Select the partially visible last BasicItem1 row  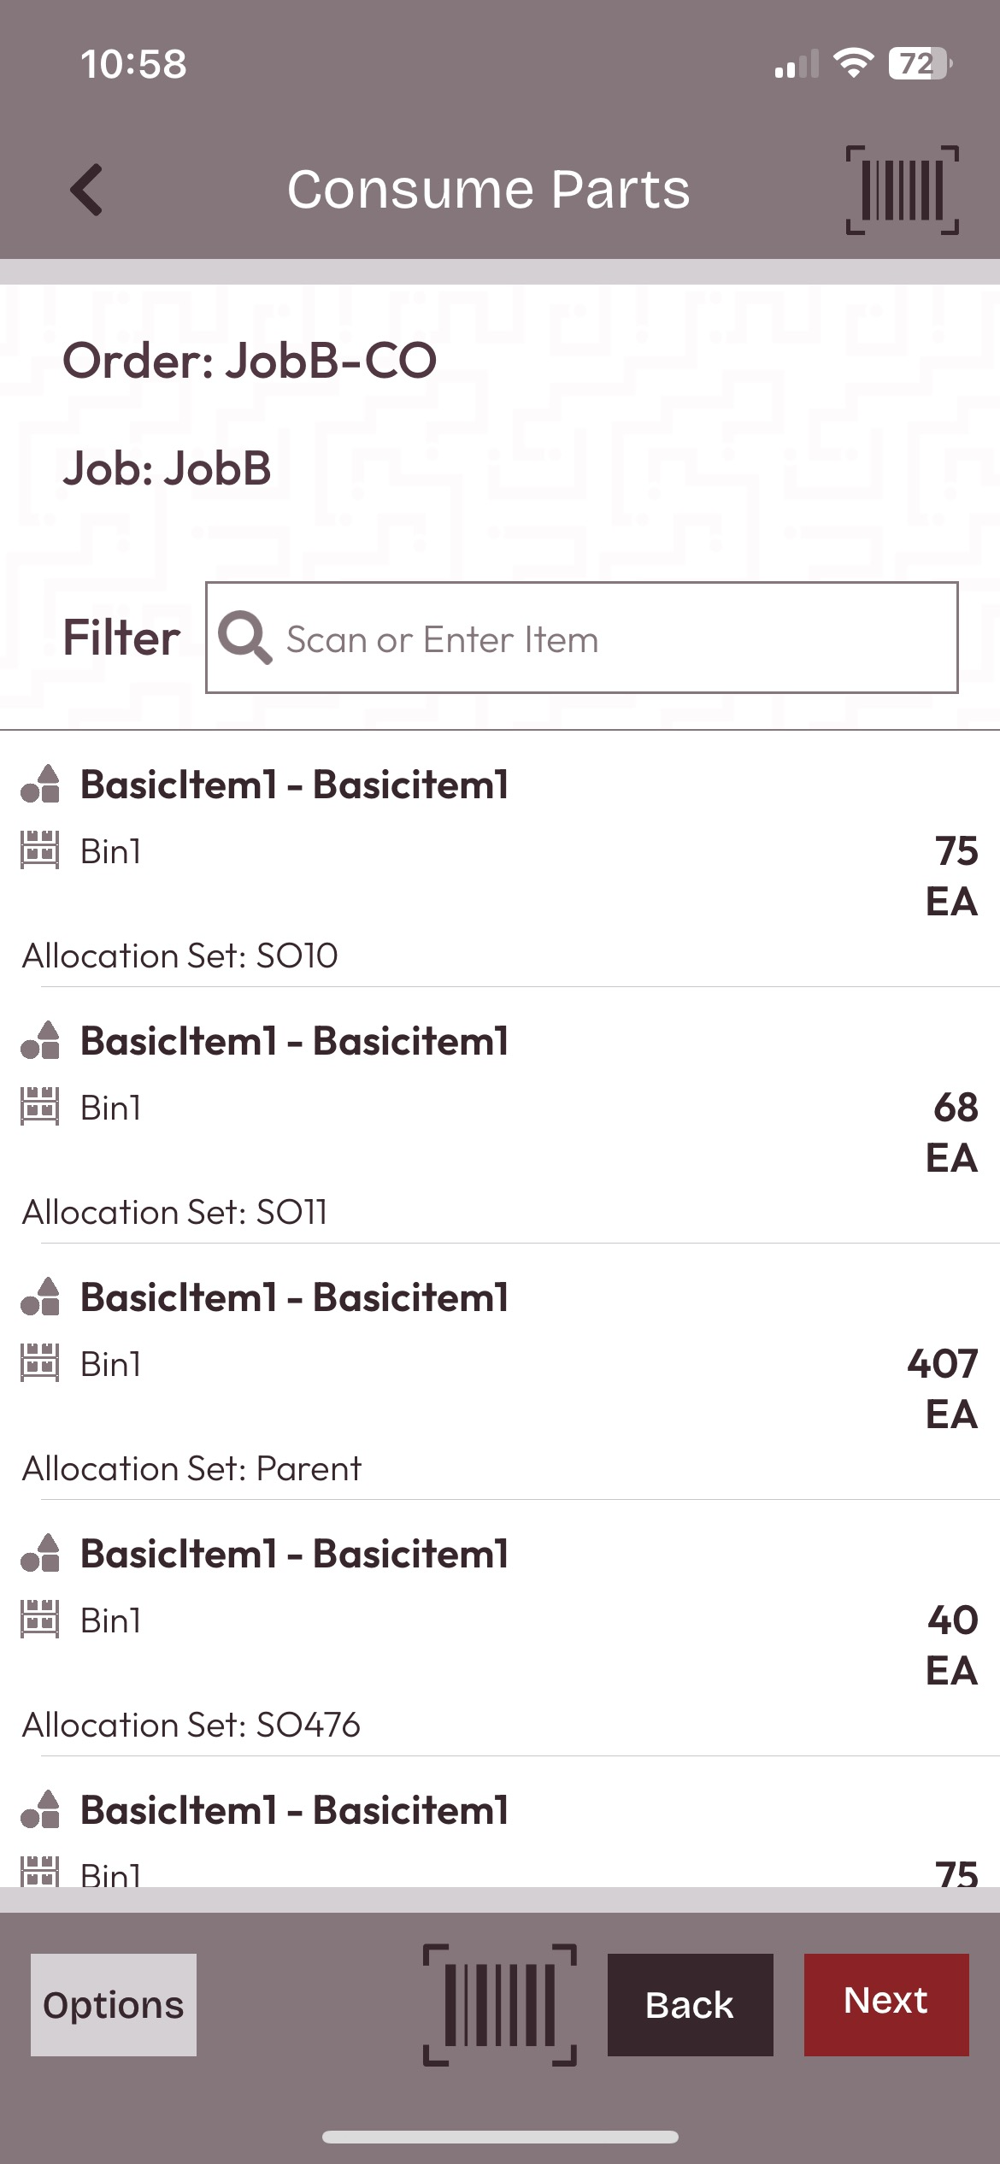500,1822
